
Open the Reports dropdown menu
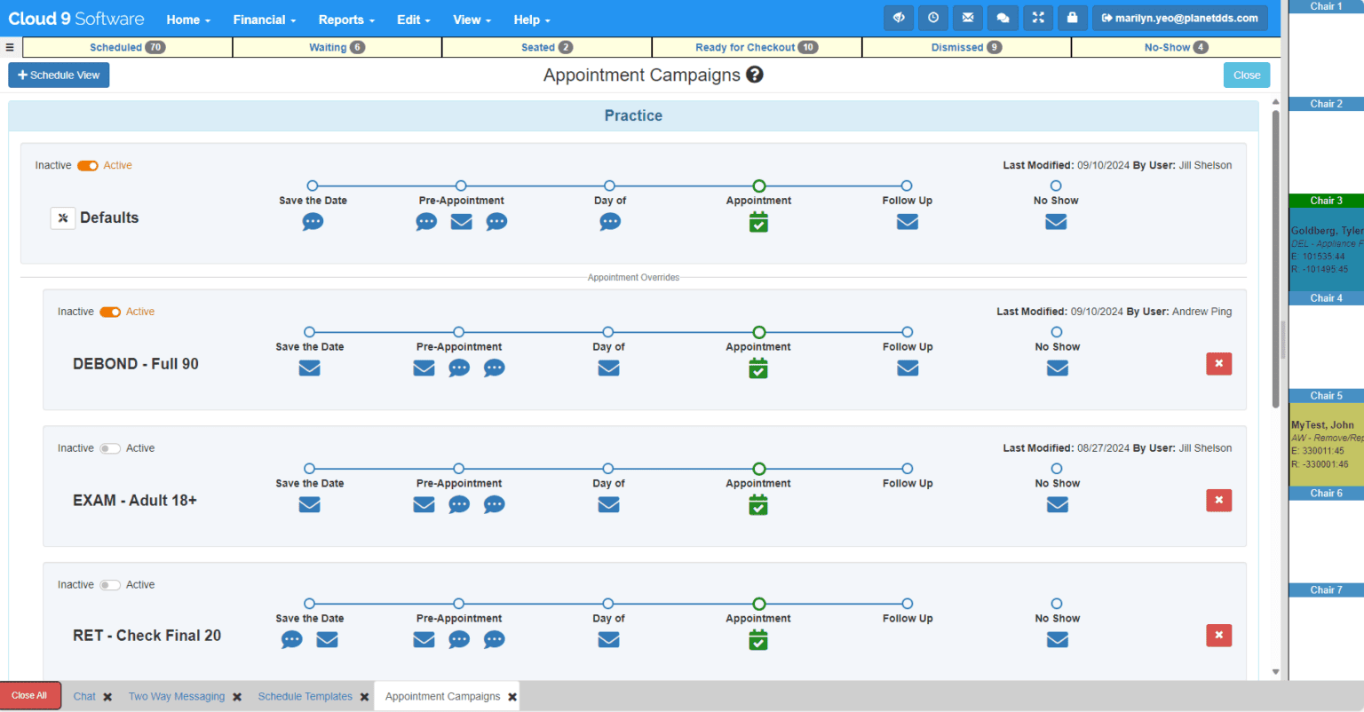tap(345, 20)
